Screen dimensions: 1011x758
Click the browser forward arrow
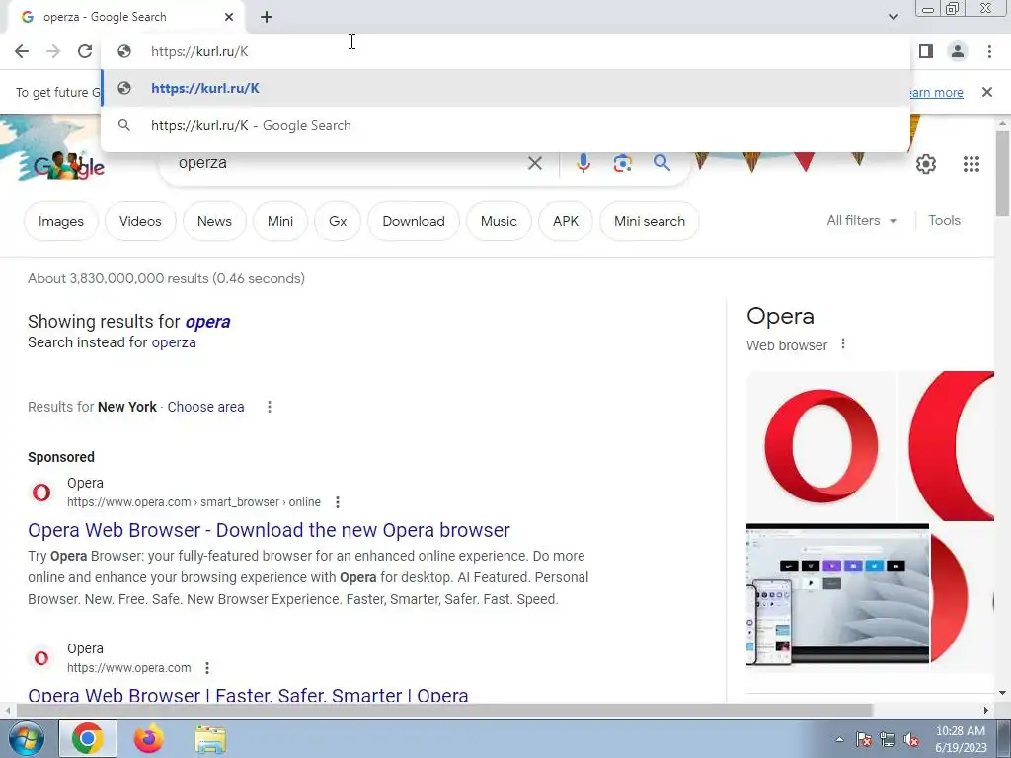(x=53, y=51)
